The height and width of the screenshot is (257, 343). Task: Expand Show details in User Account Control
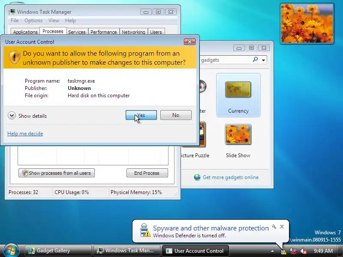point(27,116)
